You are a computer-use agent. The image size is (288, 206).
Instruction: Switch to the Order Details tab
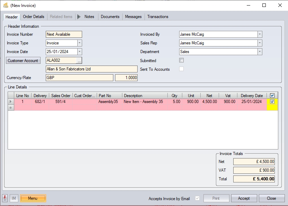point(34,17)
